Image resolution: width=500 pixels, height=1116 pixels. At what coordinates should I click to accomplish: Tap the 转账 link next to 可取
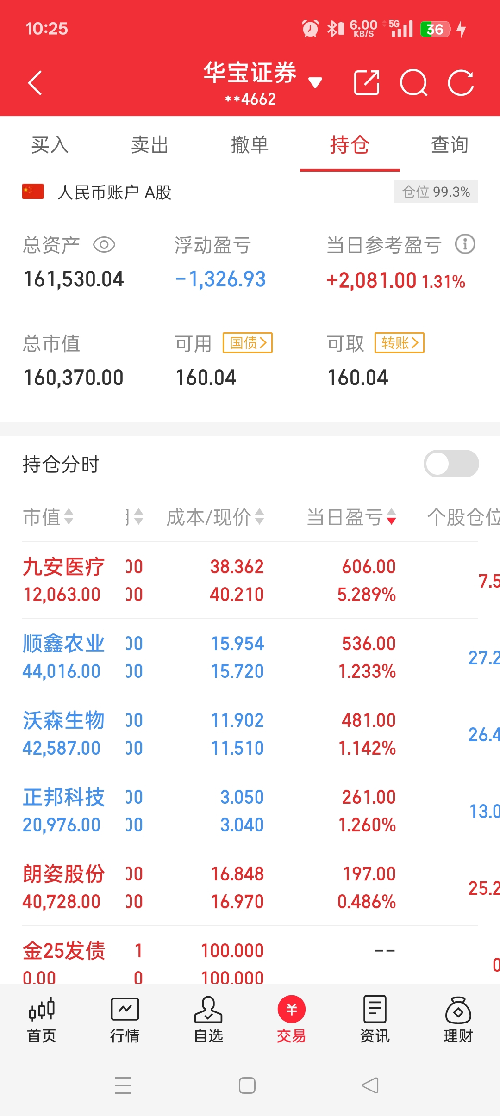tap(400, 343)
